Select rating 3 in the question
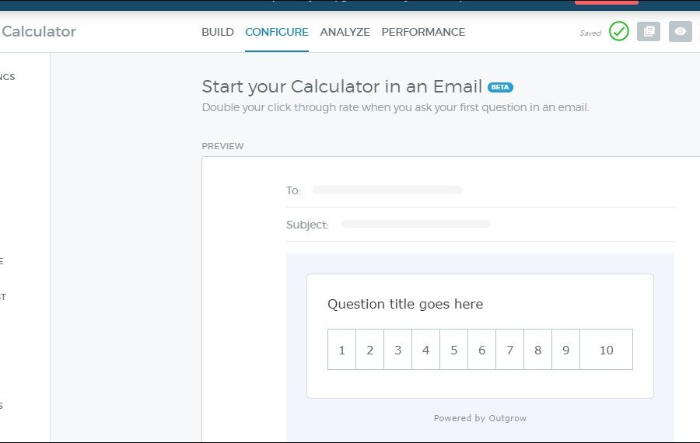 [397, 350]
